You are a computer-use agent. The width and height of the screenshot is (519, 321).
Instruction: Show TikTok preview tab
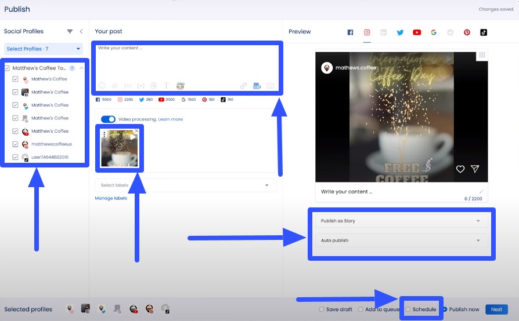pyautogui.click(x=484, y=32)
